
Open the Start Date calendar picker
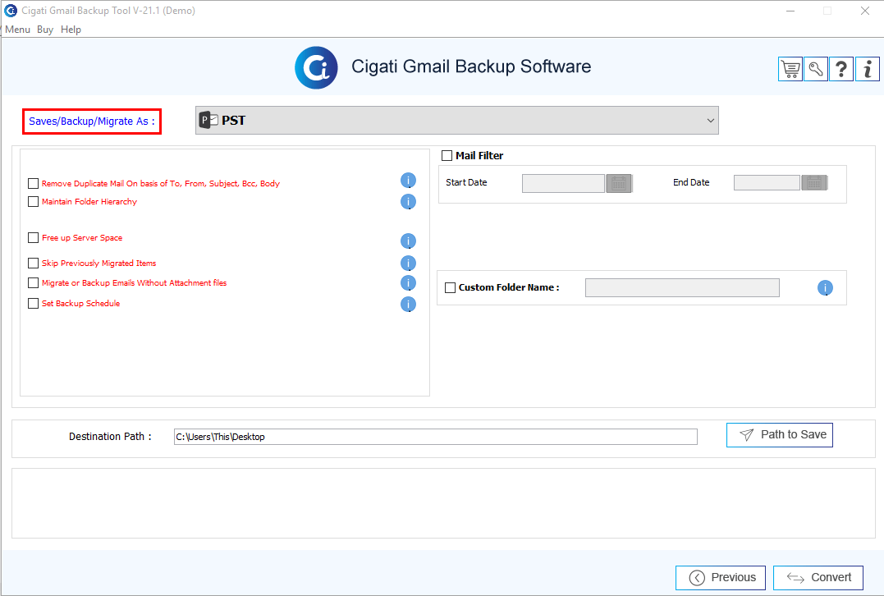619,183
